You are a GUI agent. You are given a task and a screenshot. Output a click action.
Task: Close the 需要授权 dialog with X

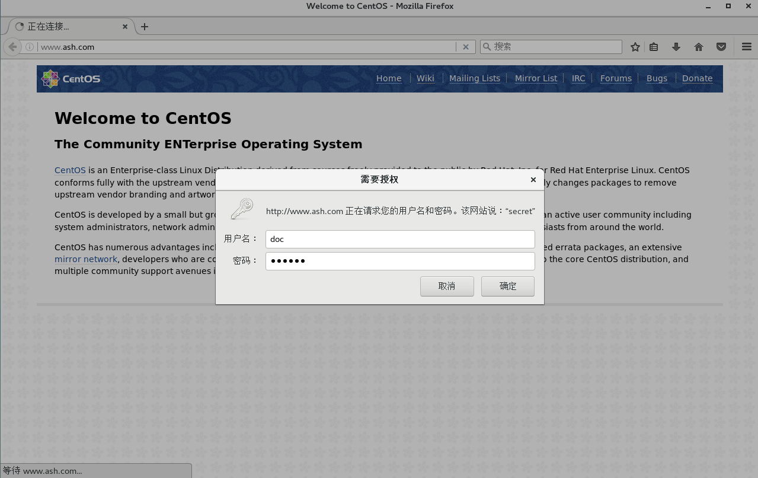pos(533,180)
